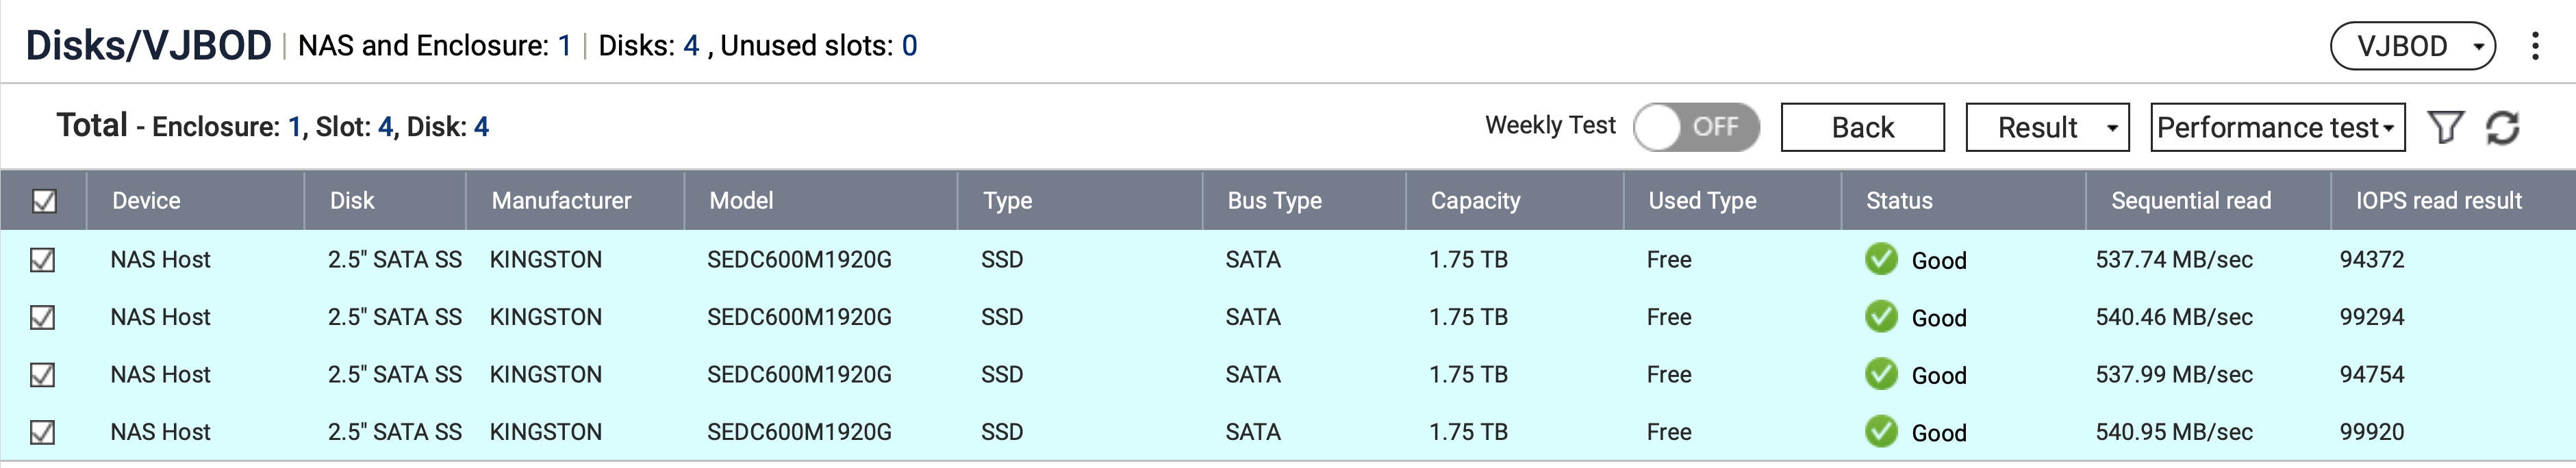Viewport: 2576px width, 468px height.
Task: Sort by Sequential read column header
Action: pyautogui.click(x=2190, y=200)
